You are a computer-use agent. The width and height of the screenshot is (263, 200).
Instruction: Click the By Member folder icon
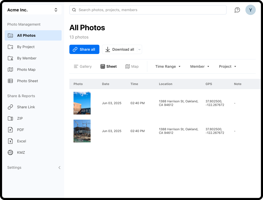tap(10, 58)
